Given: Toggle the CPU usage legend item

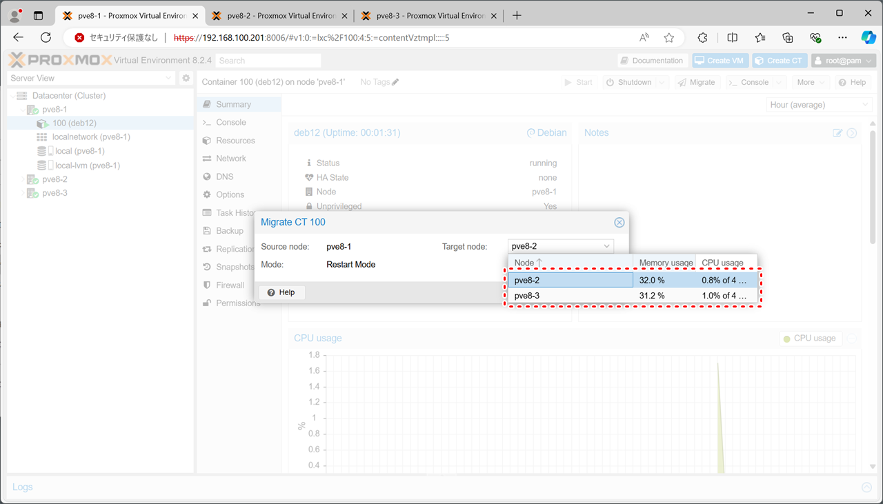Looking at the screenshot, I should pos(808,339).
